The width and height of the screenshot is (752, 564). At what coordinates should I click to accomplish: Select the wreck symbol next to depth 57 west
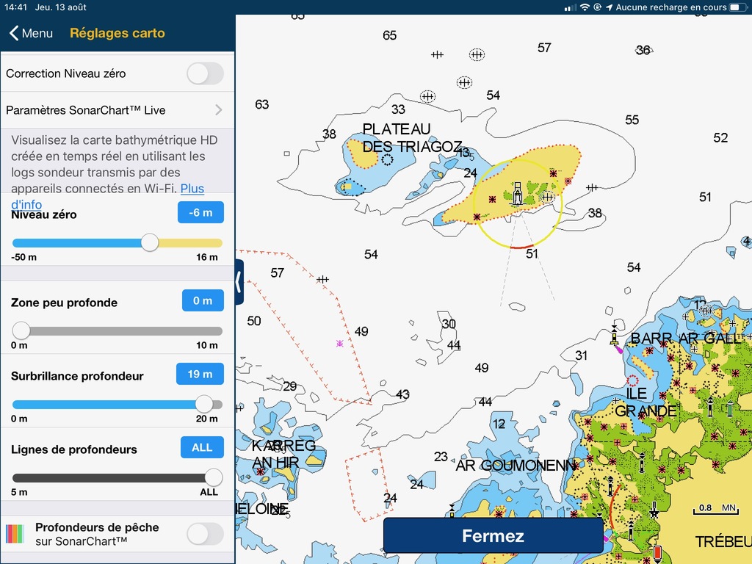point(323,279)
